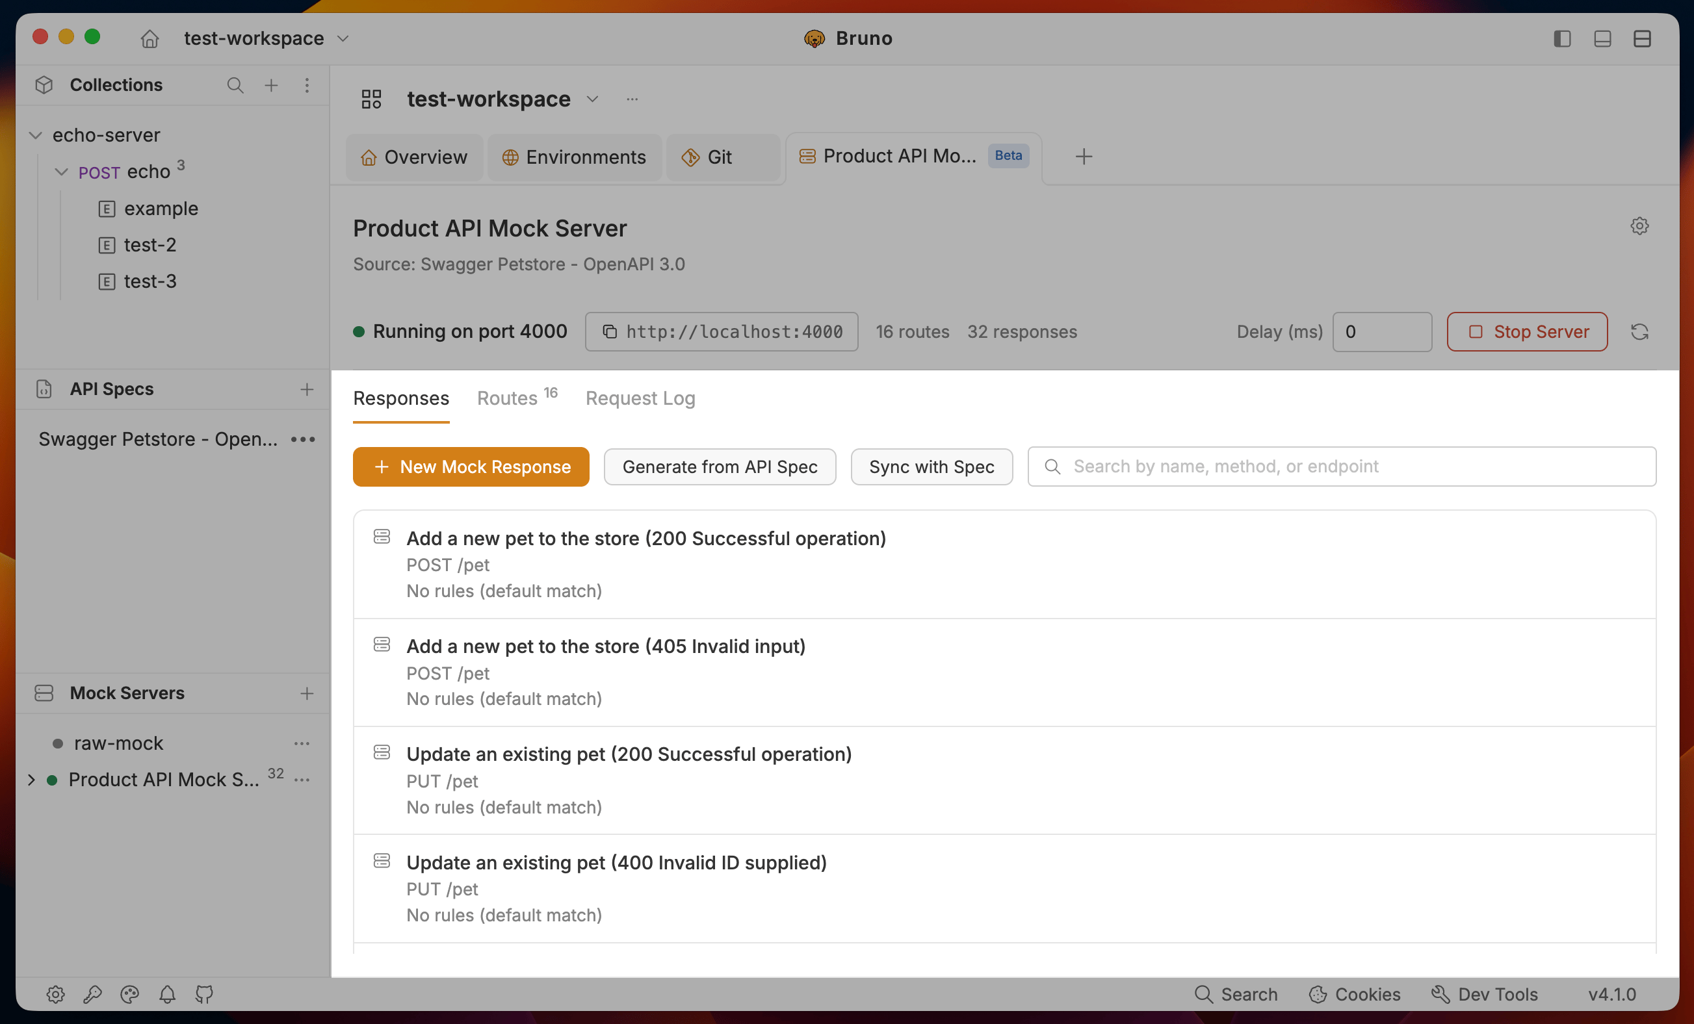Open Product API Mock Server options menu
Screen dimensions: 1694x1024
pyautogui.click(x=302, y=780)
